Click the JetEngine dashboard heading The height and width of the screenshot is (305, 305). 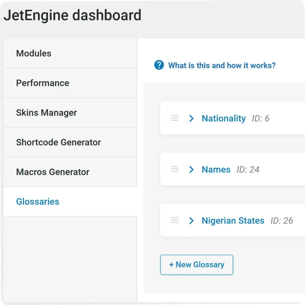coord(72,15)
